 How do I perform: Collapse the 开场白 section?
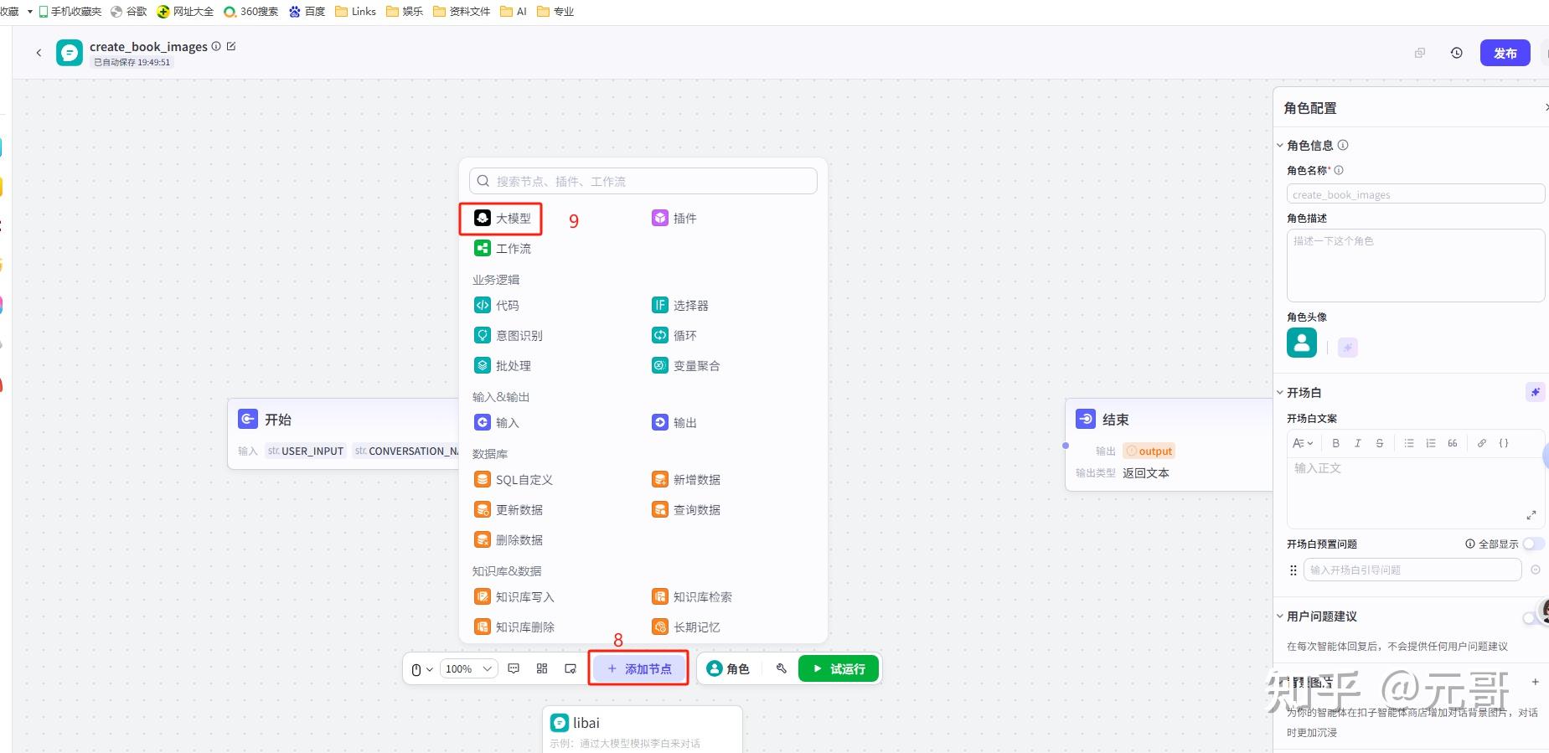(1280, 393)
